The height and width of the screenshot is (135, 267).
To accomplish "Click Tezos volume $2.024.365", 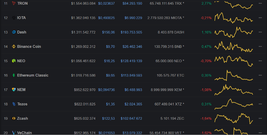I will (x=133, y=104).
